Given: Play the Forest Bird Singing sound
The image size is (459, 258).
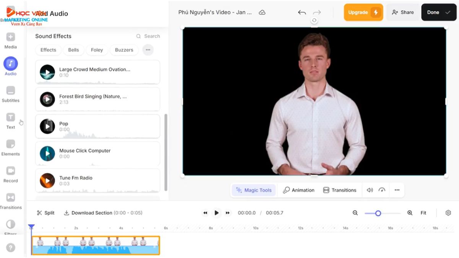Looking at the screenshot, I should (47, 99).
